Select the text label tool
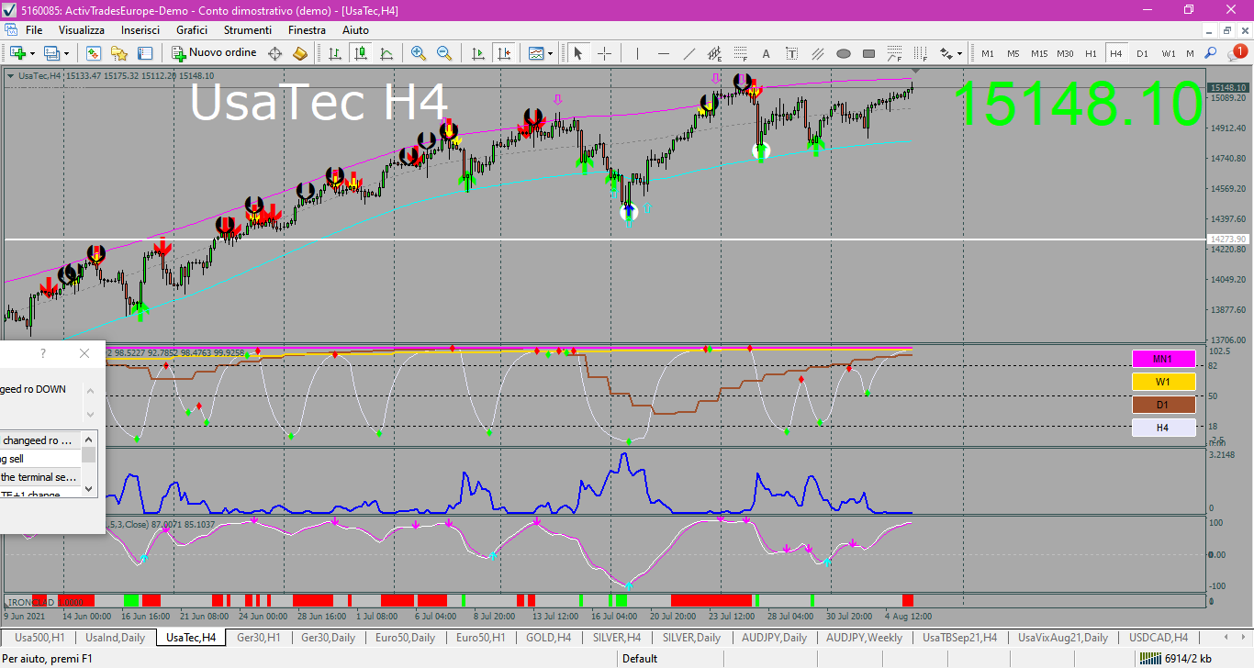 [x=792, y=53]
